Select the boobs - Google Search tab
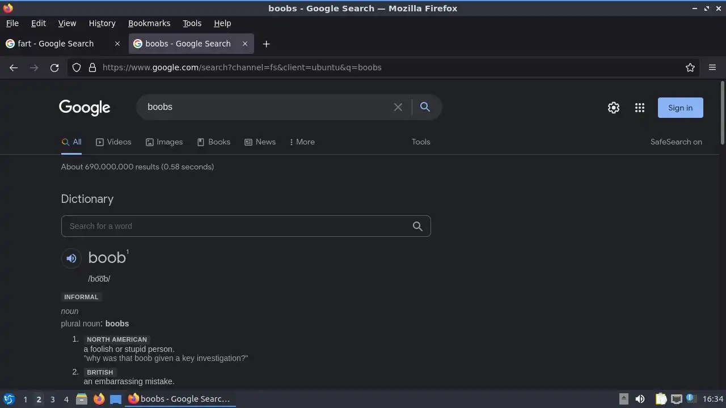The image size is (726, 408). (191, 44)
